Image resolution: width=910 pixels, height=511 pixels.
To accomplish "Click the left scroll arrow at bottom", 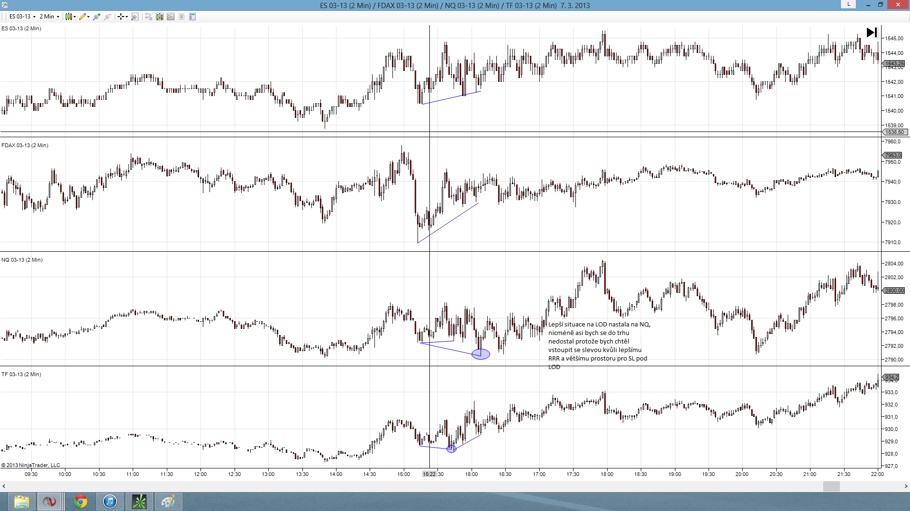I will 4,486.
